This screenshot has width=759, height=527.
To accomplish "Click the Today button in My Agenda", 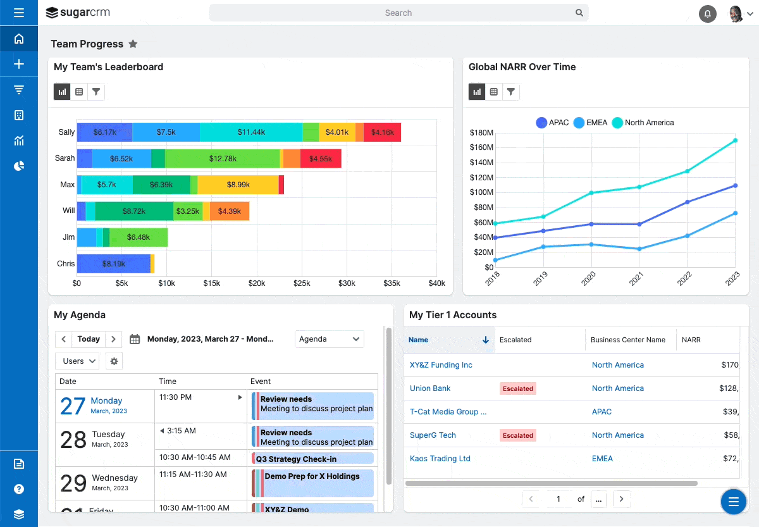I will point(88,338).
